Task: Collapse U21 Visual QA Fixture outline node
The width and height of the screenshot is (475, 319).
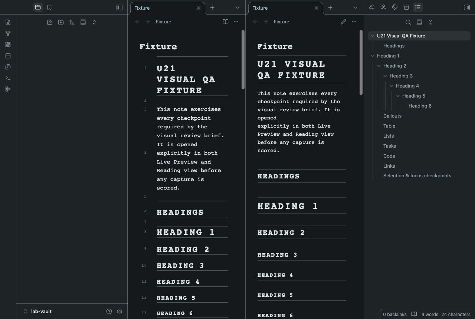Action: coord(373,36)
